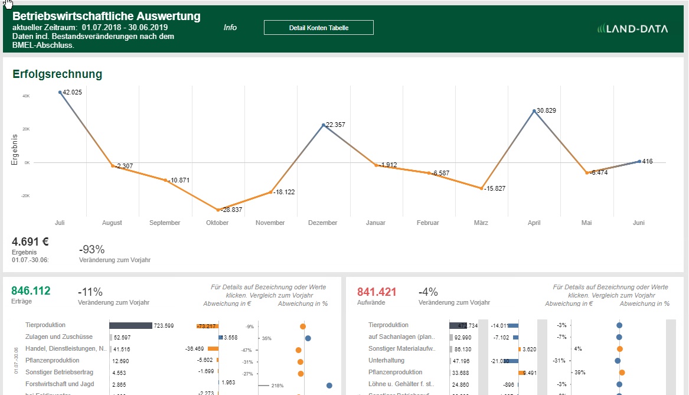Select the Juli data point 42.025
689x395 pixels.
pos(60,92)
